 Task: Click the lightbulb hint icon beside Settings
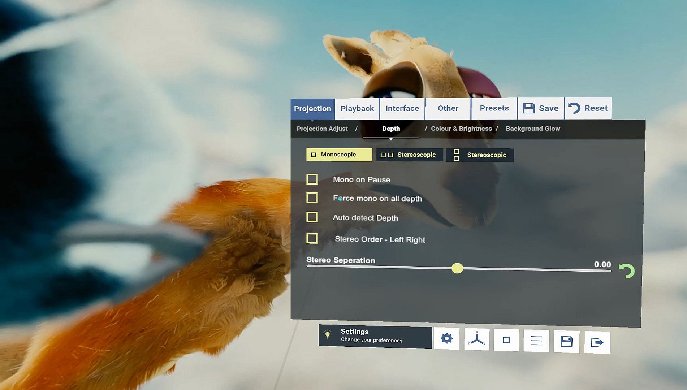[x=328, y=335]
